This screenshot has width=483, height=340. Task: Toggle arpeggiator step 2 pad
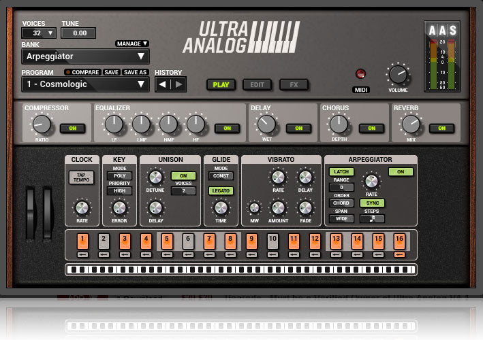[x=104, y=241]
